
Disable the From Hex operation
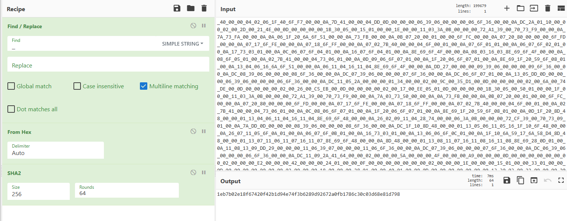[x=193, y=132]
